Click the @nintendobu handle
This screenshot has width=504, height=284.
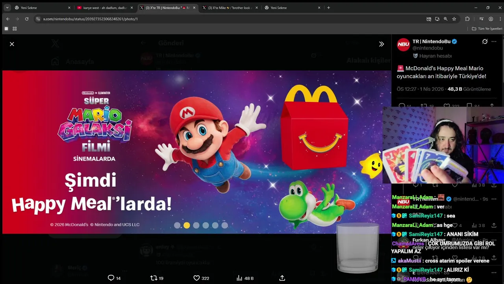pos(428,48)
